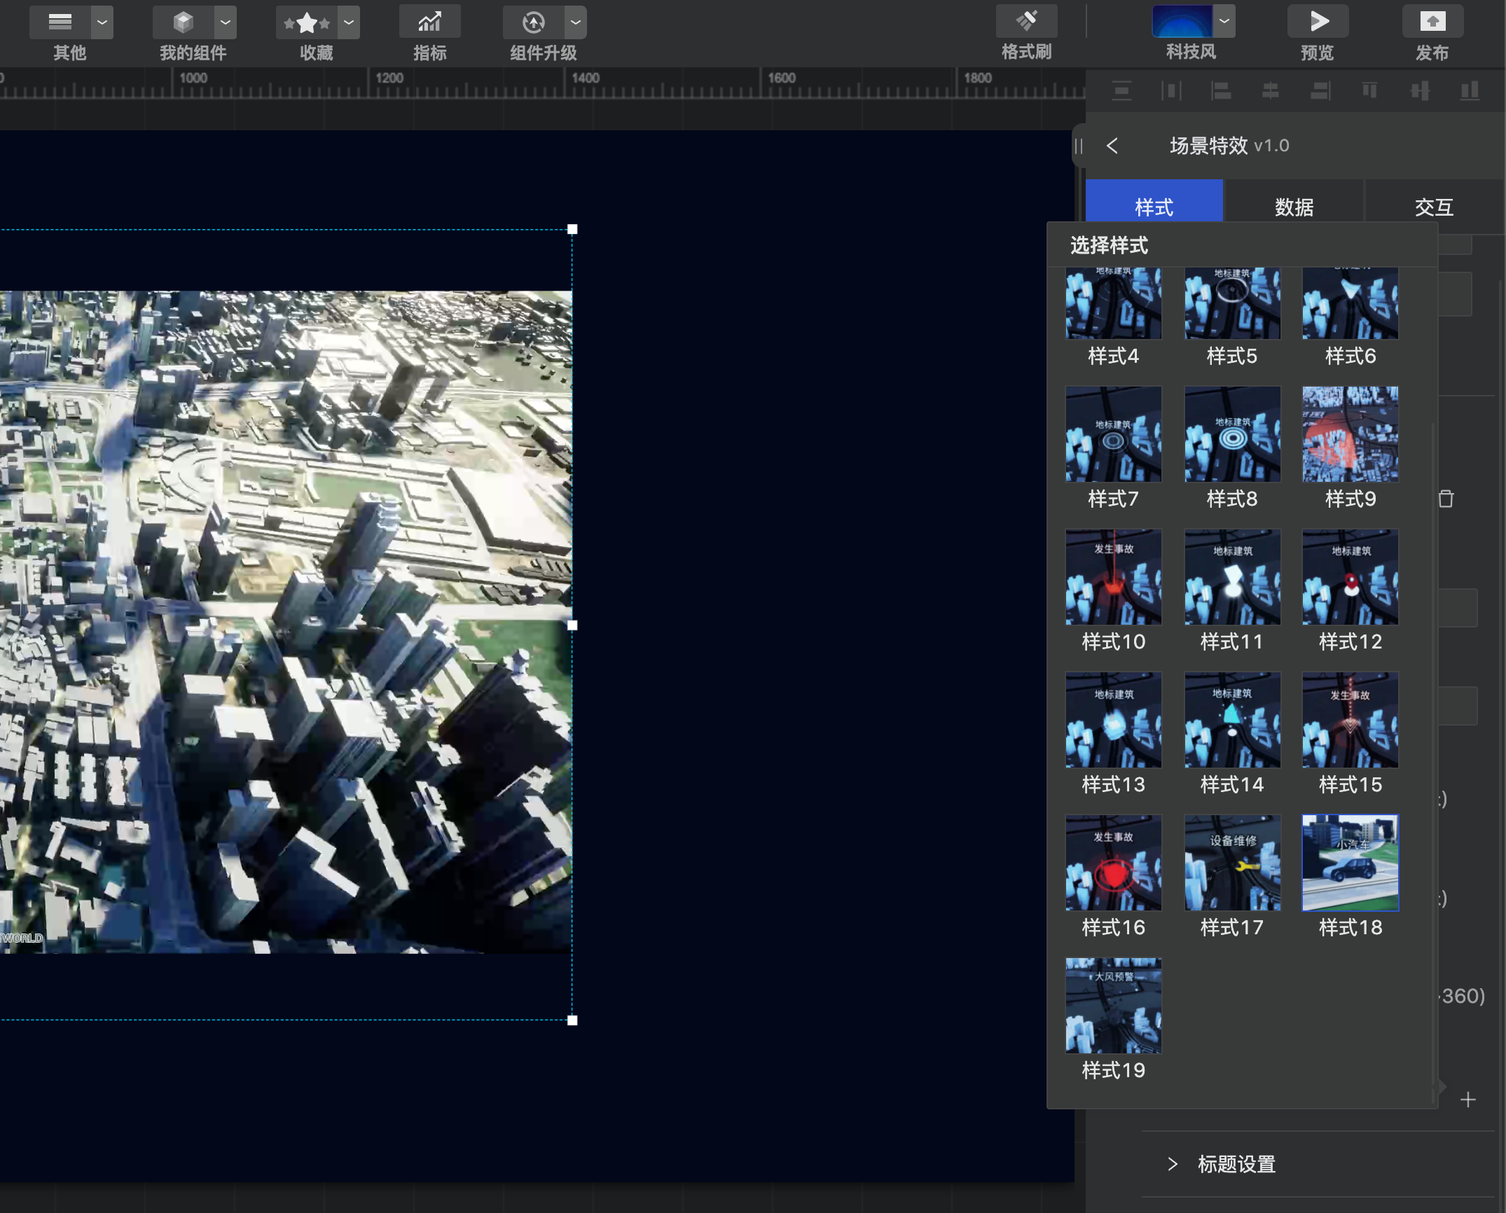Choose 样式6 thumbnail
The image size is (1506, 1213).
coord(1350,303)
